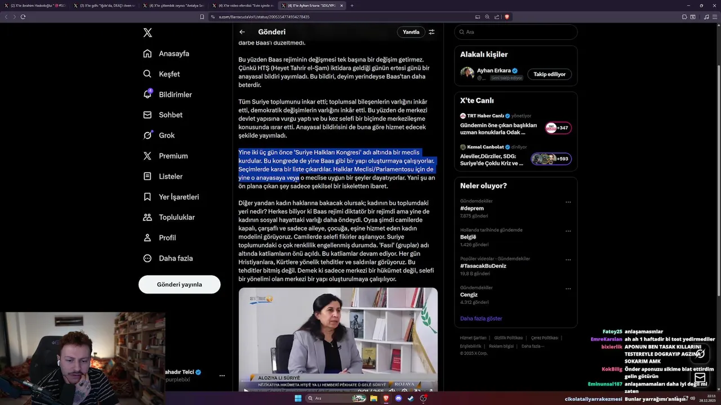721x405 pixels.
Task: Click zoom icon in address bar
Action: [487, 17]
